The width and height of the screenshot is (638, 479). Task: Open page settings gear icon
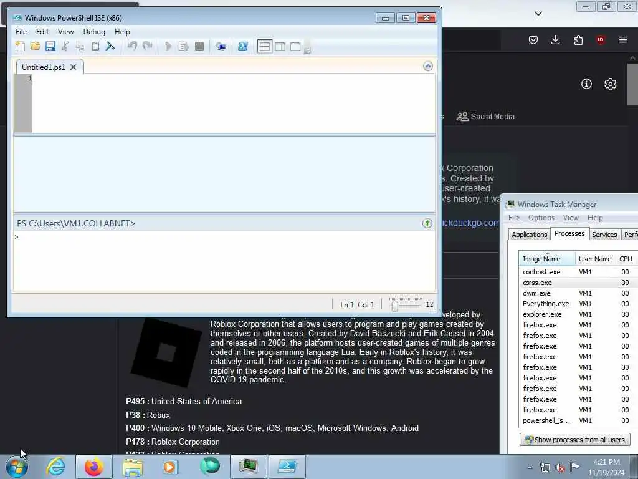tap(610, 84)
